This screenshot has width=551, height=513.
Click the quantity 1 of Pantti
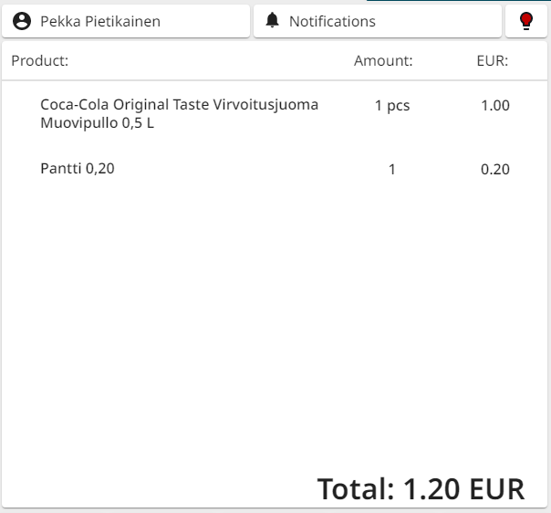[x=392, y=169]
